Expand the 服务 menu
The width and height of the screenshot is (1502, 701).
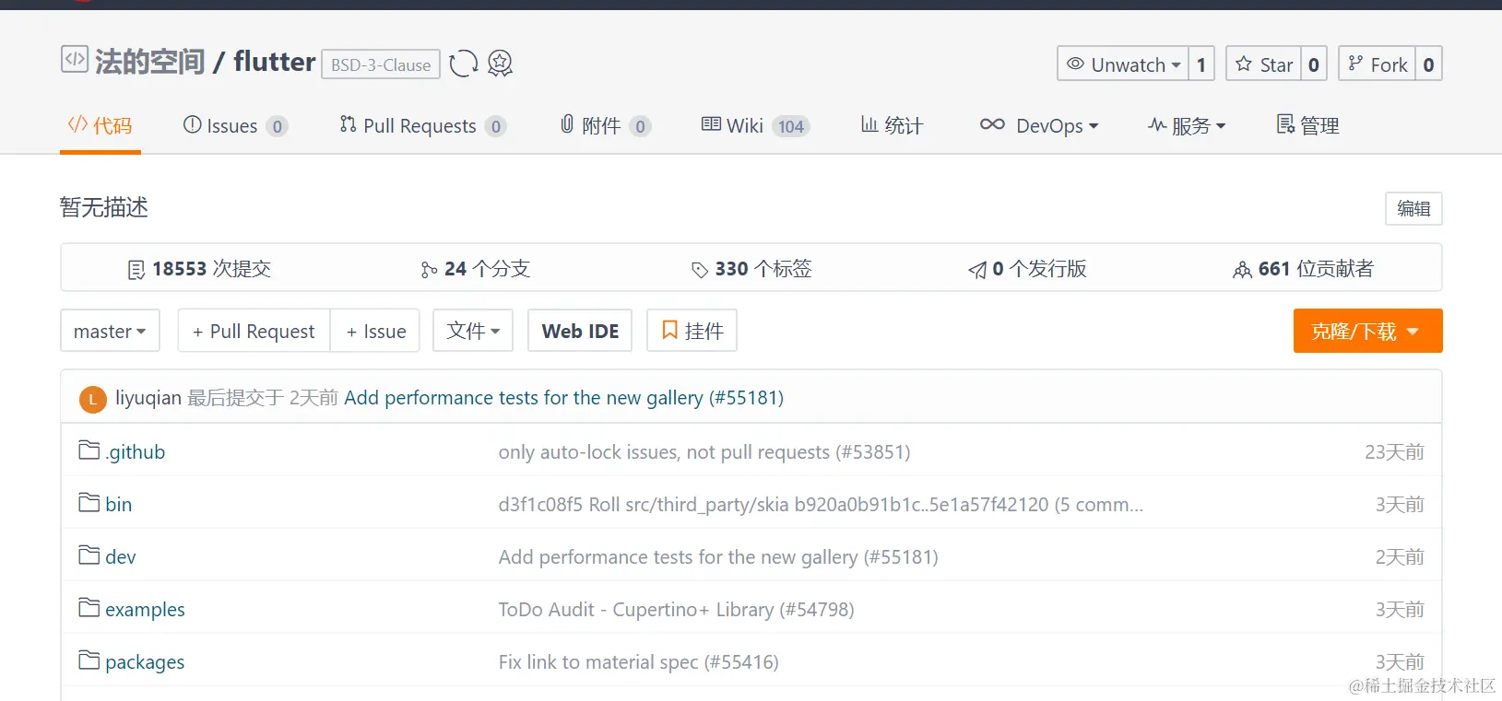(x=1186, y=126)
